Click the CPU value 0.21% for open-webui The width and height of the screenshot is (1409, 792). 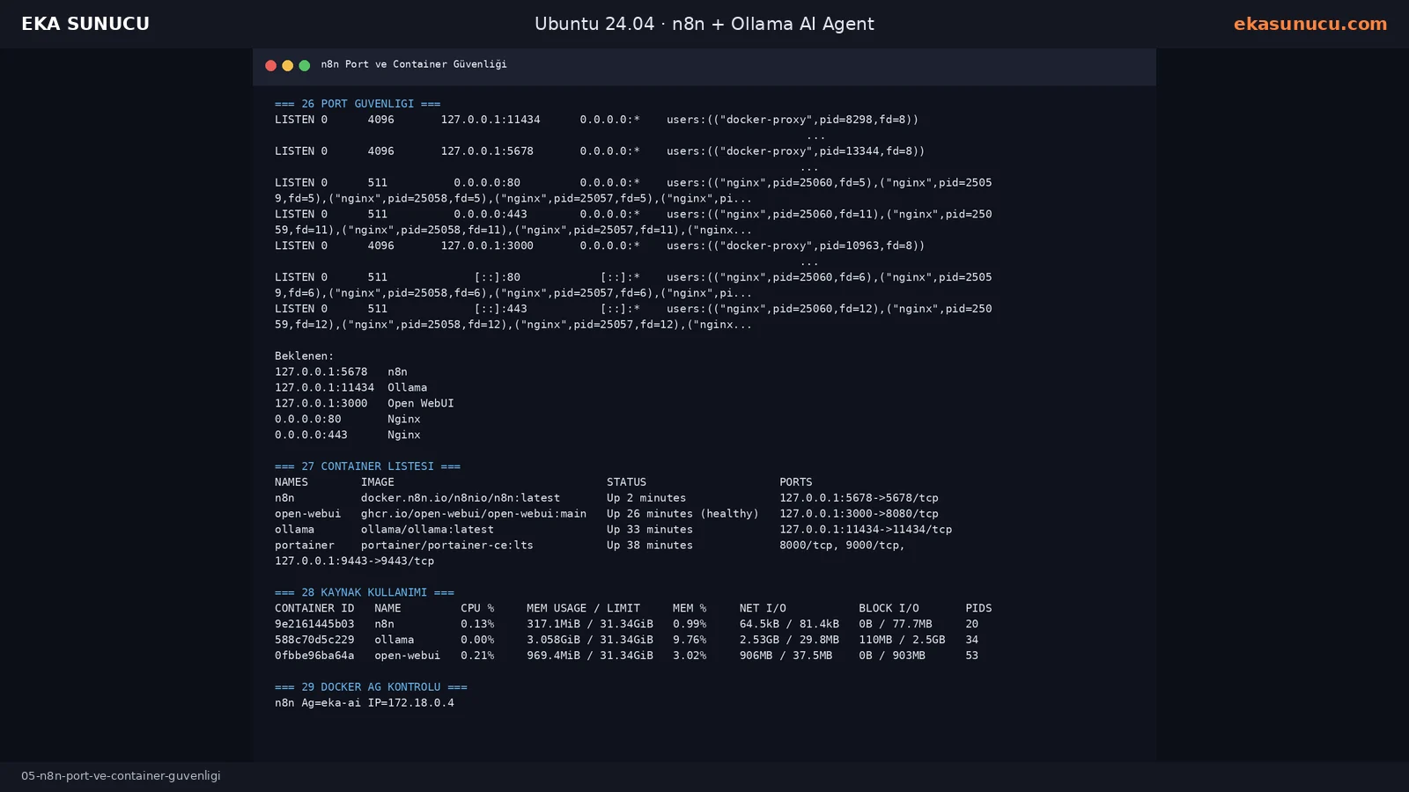477,656
